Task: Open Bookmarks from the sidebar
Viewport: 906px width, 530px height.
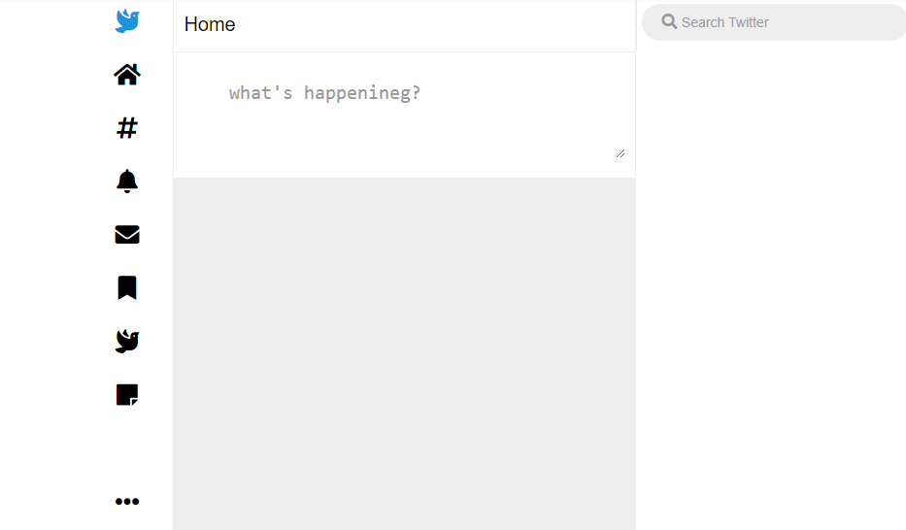Action: point(127,287)
